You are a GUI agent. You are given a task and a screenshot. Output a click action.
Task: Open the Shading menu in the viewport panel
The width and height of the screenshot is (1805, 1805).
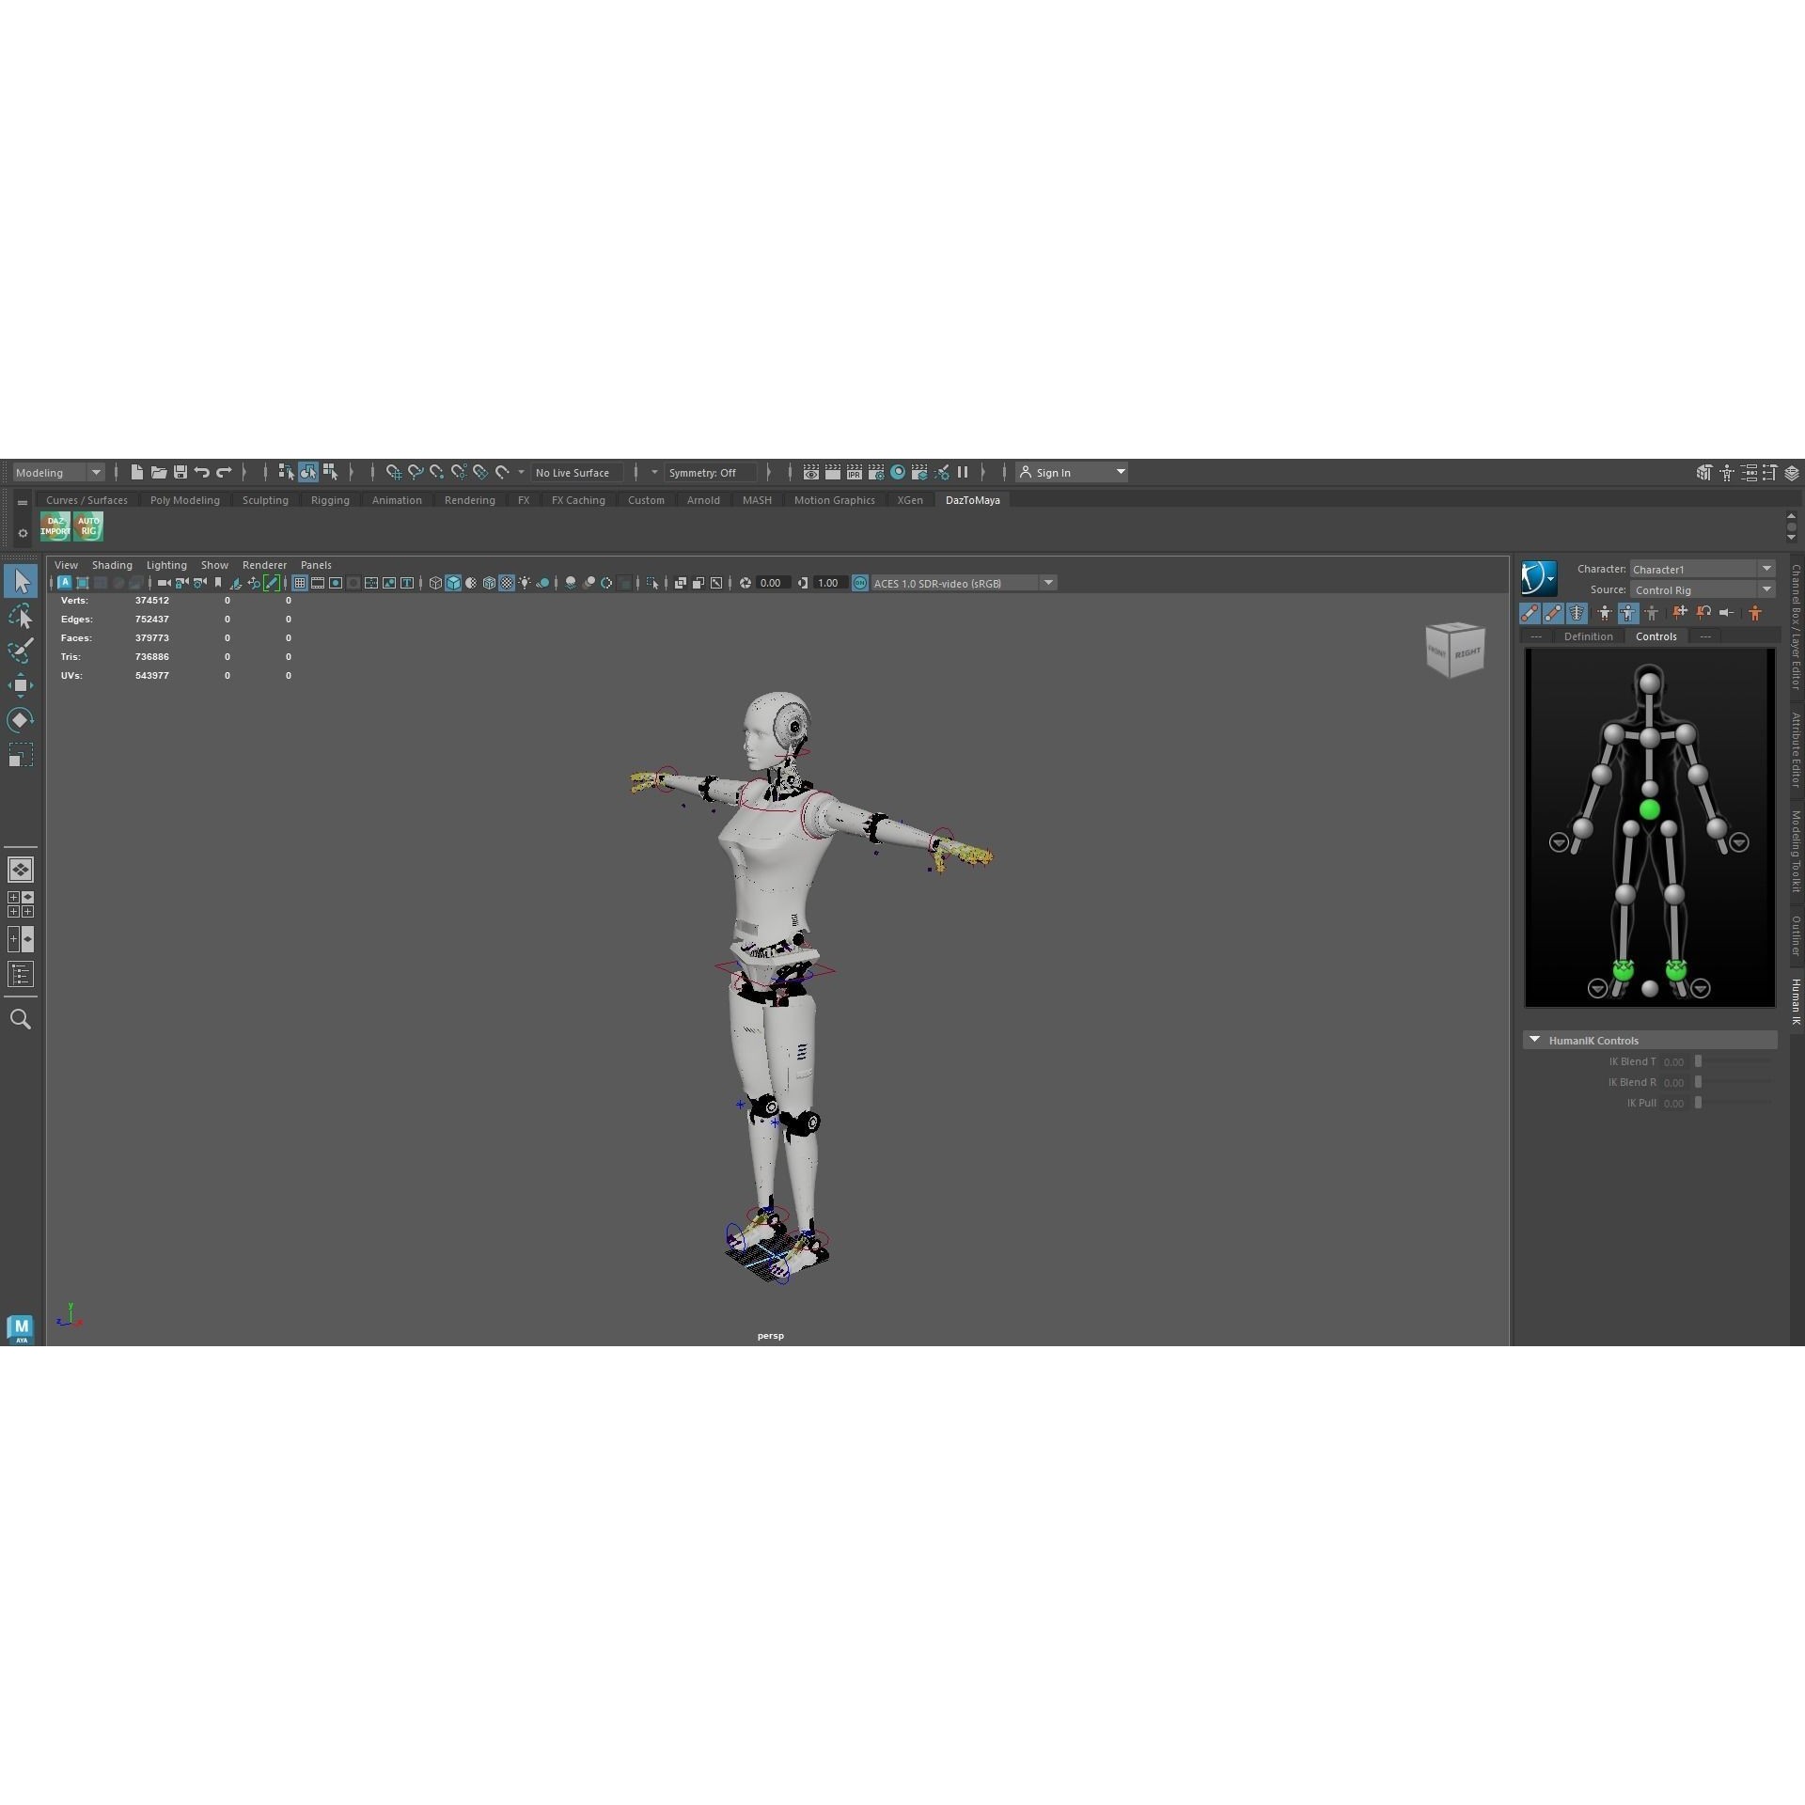coord(112,565)
